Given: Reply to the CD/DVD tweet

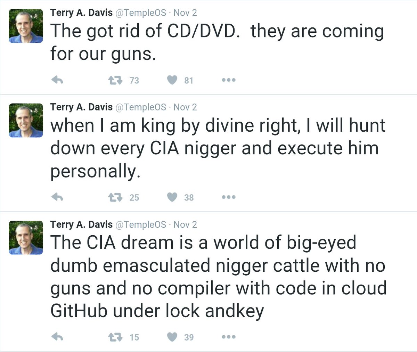Looking at the screenshot, I should click(x=57, y=80).
